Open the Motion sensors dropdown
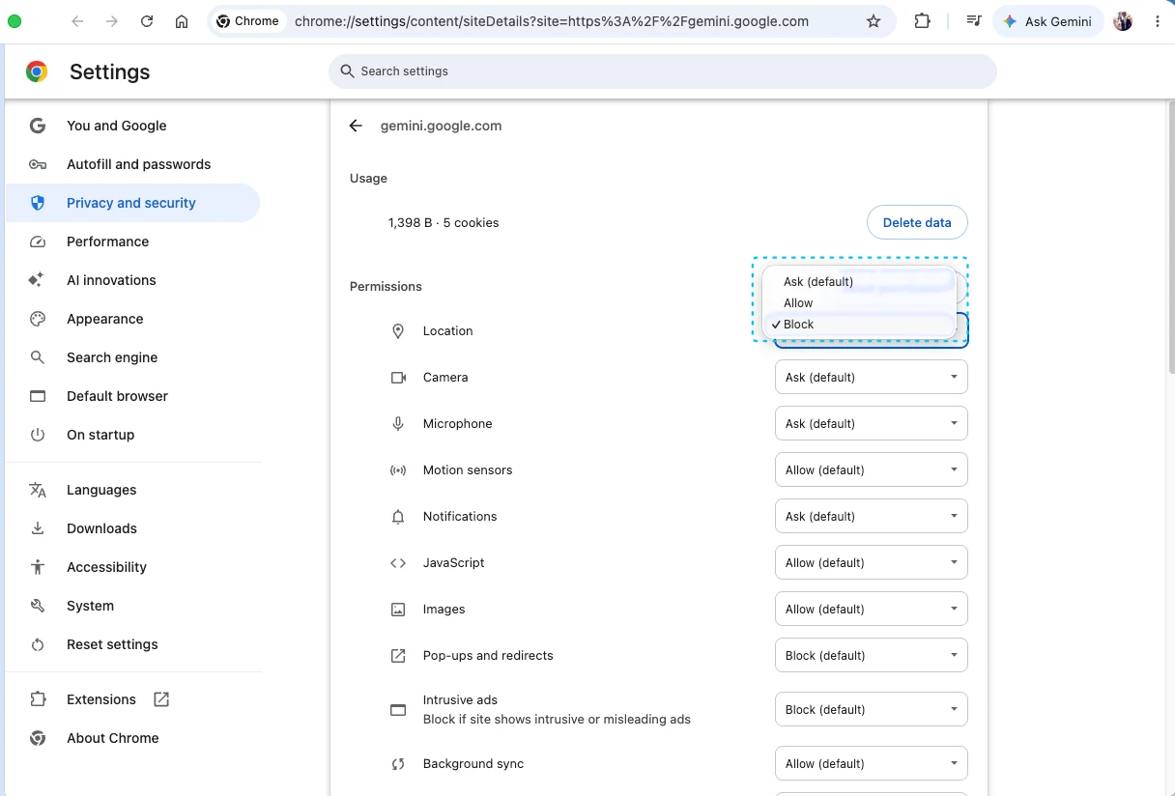The image size is (1175, 796). pos(872,470)
